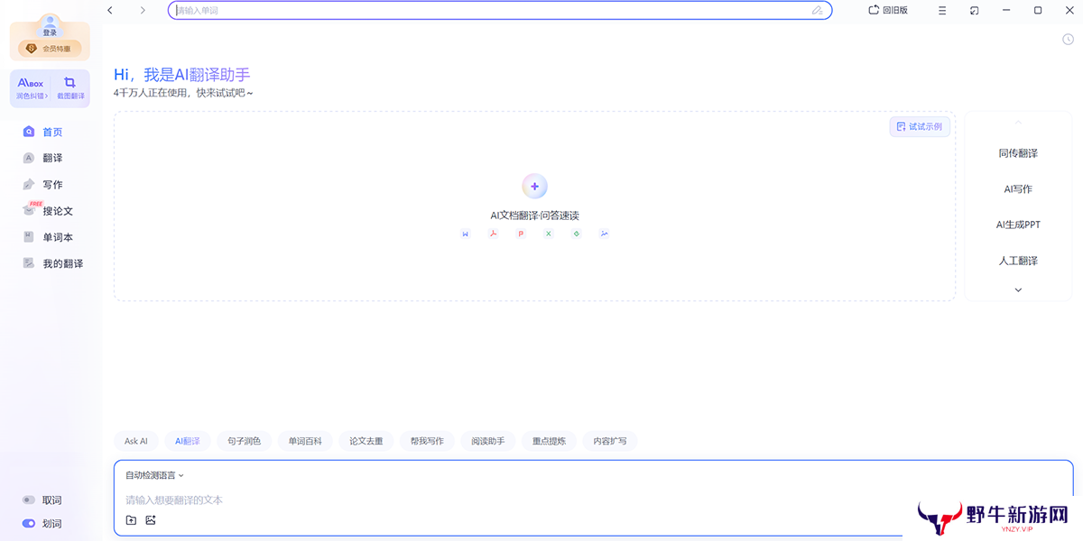The width and height of the screenshot is (1083, 541).
Task: Click the 试试示例 button
Action: (920, 127)
